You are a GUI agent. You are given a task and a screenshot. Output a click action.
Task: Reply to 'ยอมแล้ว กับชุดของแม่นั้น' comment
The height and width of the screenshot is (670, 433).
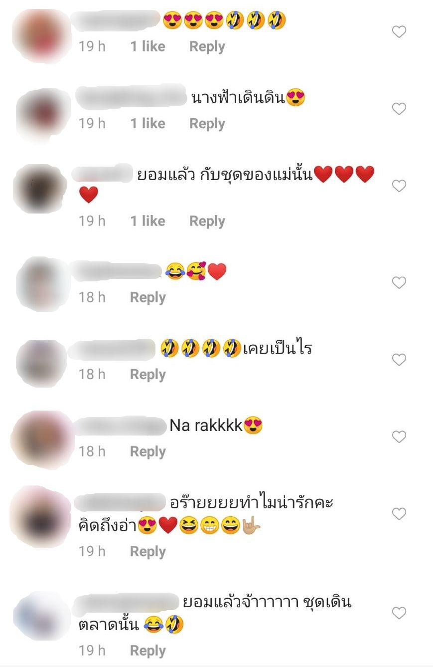(207, 221)
